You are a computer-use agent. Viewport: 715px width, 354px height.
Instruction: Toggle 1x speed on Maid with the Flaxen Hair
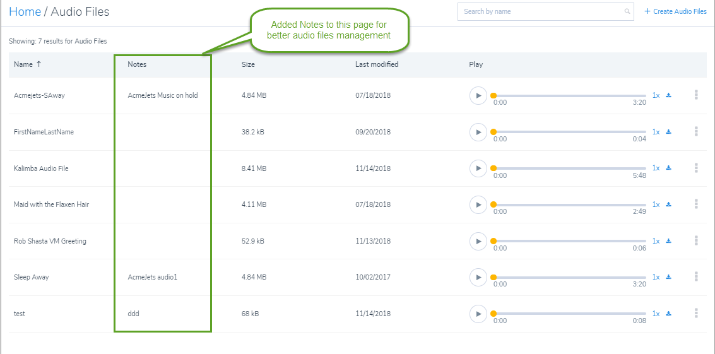click(x=656, y=204)
